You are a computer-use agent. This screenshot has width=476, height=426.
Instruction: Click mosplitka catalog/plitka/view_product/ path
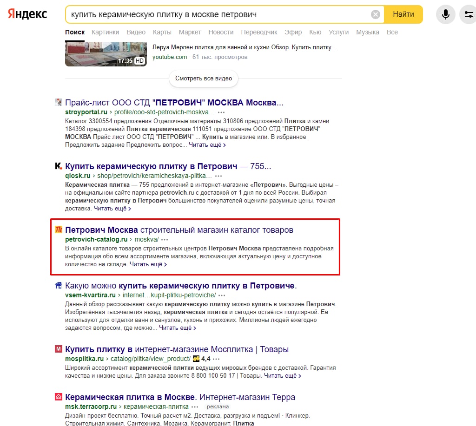click(150, 359)
